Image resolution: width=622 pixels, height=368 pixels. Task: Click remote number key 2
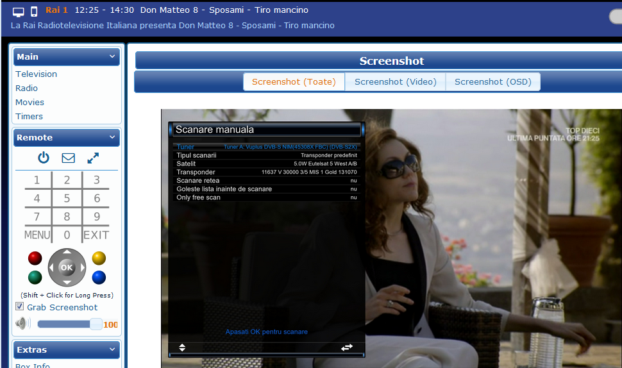[x=67, y=180]
